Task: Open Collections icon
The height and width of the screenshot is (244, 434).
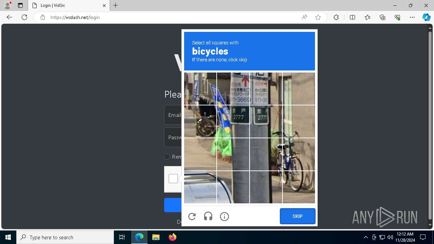Action: coord(382,17)
